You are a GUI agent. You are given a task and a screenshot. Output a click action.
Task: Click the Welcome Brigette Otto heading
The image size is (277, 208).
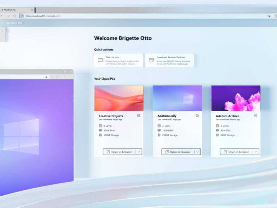pos(123,38)
